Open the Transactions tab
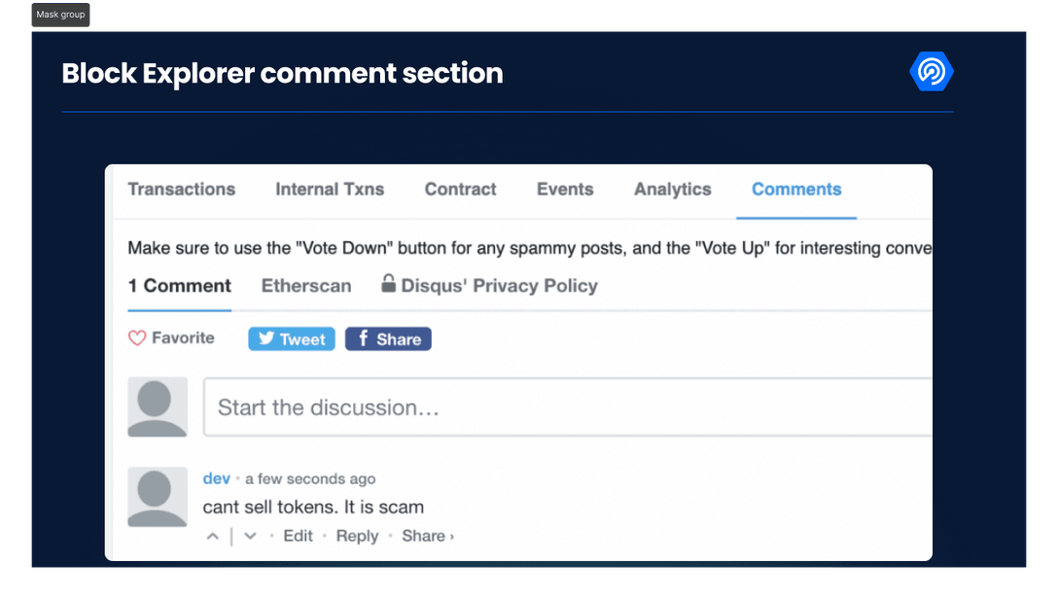 [x=182, y=190]
